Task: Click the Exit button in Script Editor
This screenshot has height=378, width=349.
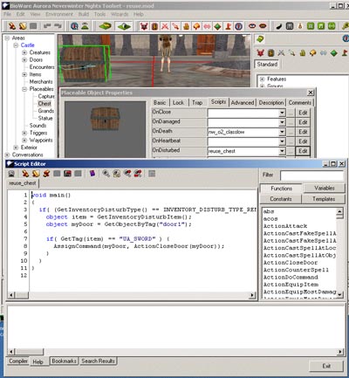Action: coord(326,366)
